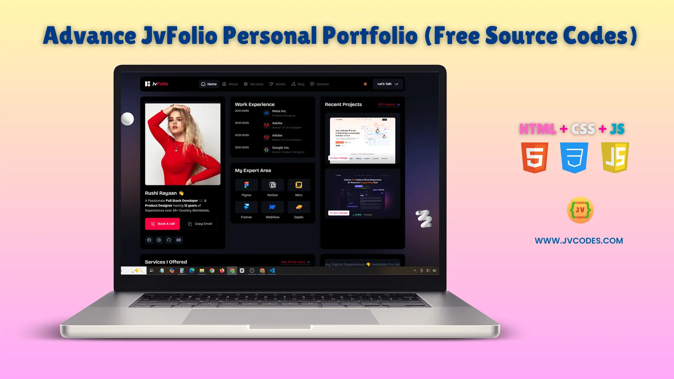The height and width of the screenshot is (379, 674).
Task: Click Copy Email button
Action: click(200, 224)
